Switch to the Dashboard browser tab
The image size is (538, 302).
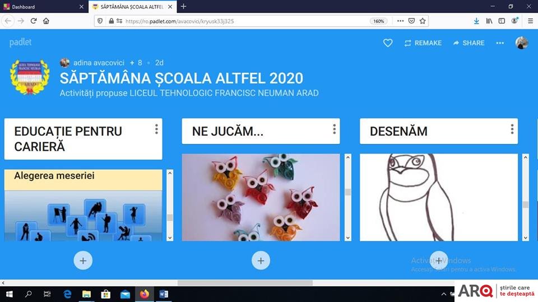44,7
